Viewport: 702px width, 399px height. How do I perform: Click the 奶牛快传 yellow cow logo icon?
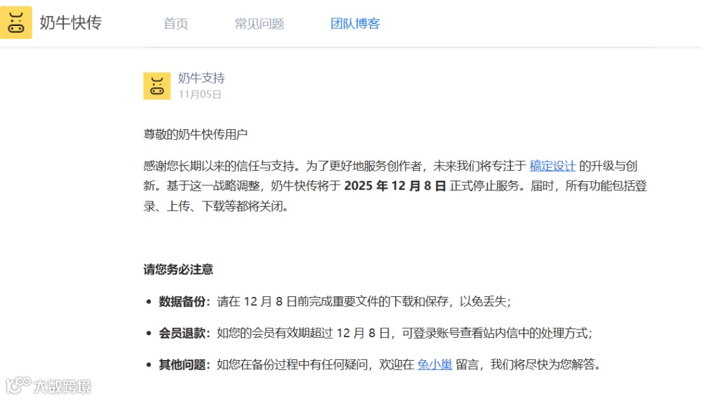pyautogui.click(x=16, y=22)
